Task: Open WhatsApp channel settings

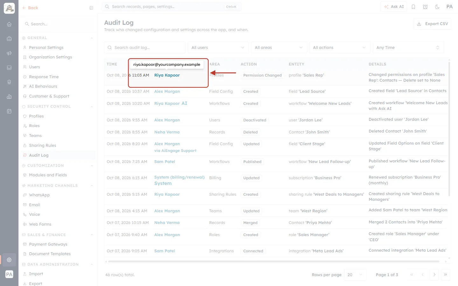Action: tap(39, 195)
